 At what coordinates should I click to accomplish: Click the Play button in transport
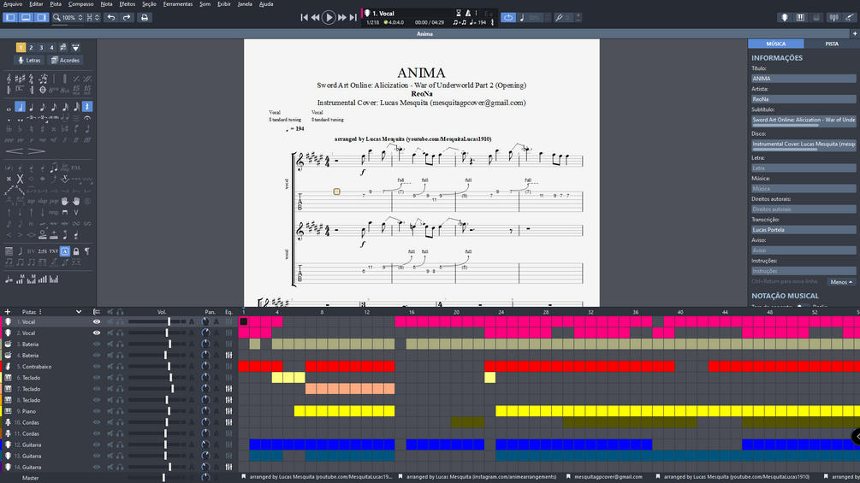tap(329, 17)
